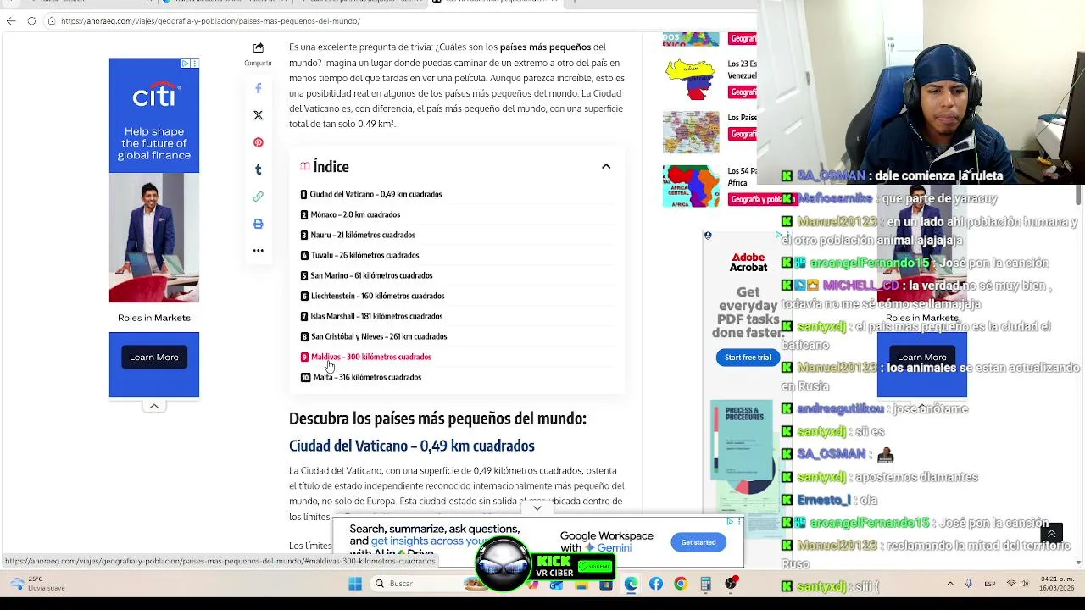Click the Get started button in Google Workspace ad

pyautogui.click(x=698, y=542)
